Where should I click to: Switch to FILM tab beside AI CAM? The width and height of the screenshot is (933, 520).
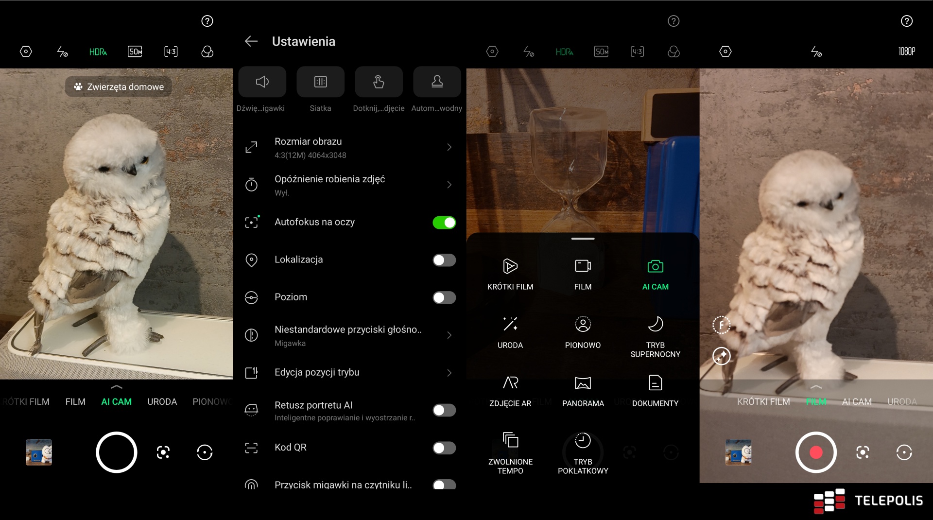pos(75,402)
